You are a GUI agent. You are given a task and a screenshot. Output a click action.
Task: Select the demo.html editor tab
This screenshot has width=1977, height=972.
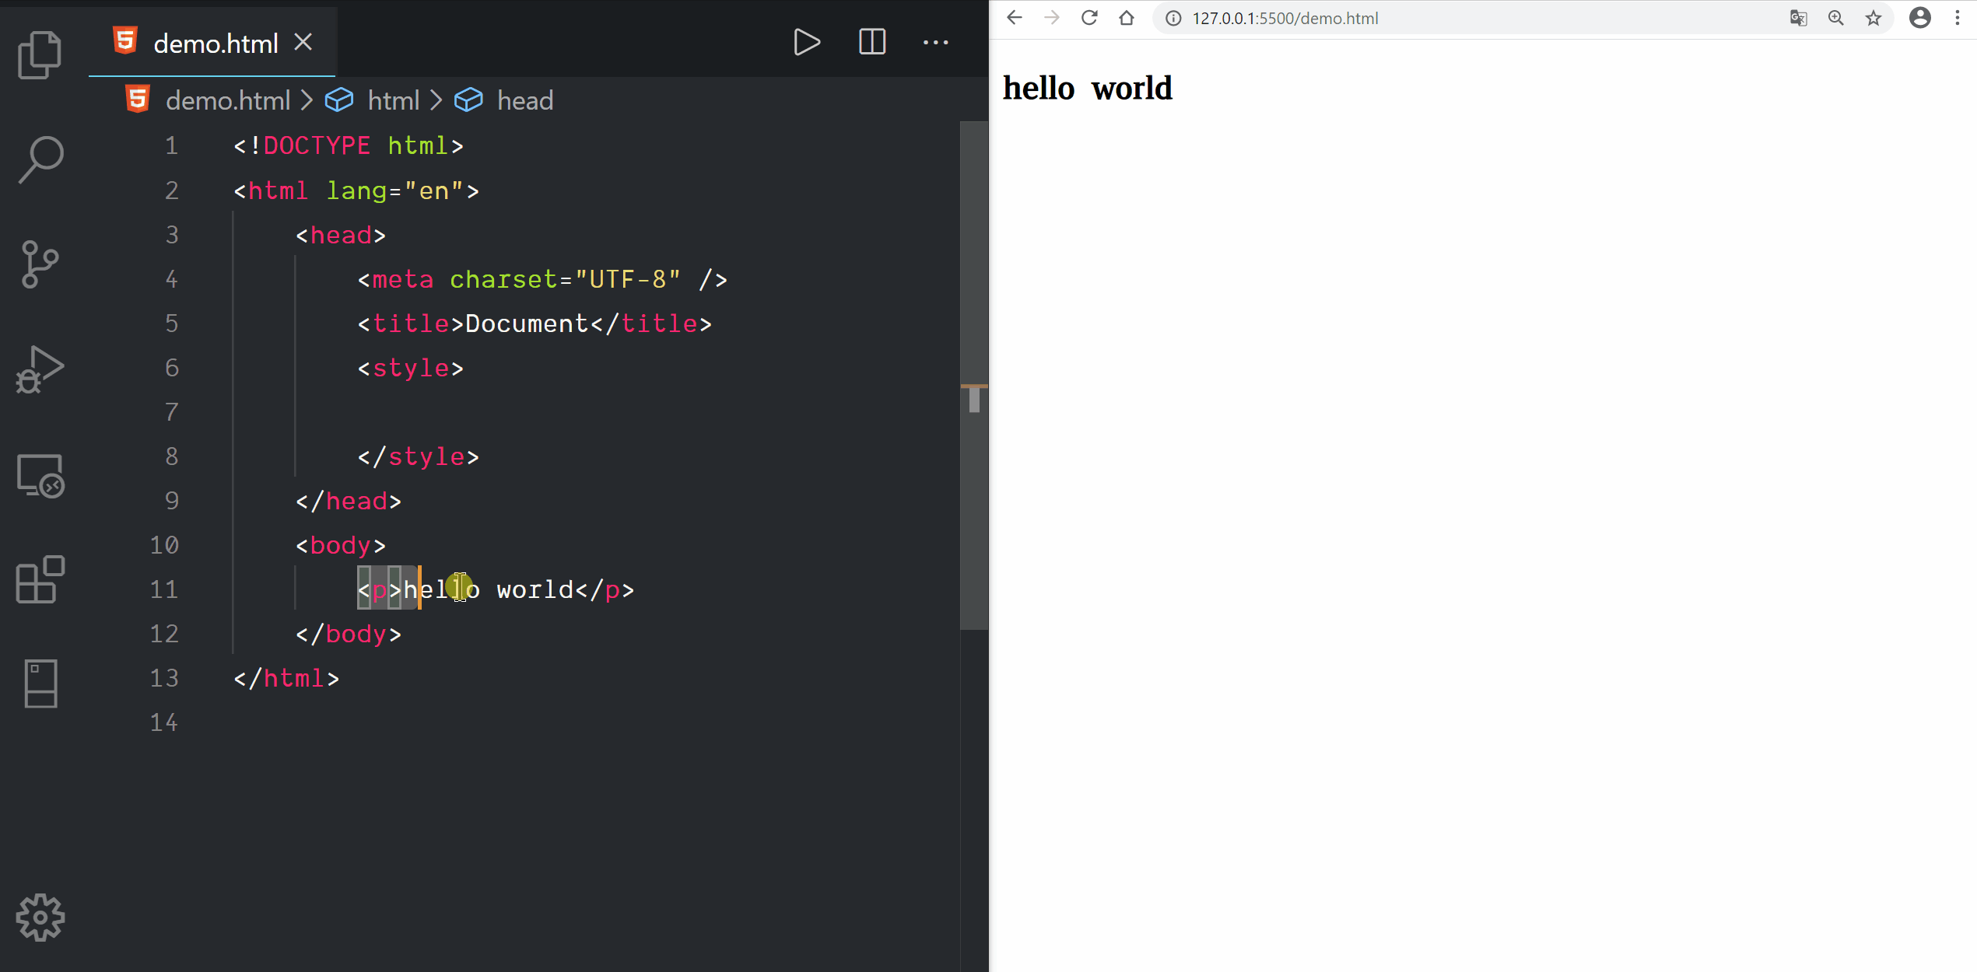[215, 44]
